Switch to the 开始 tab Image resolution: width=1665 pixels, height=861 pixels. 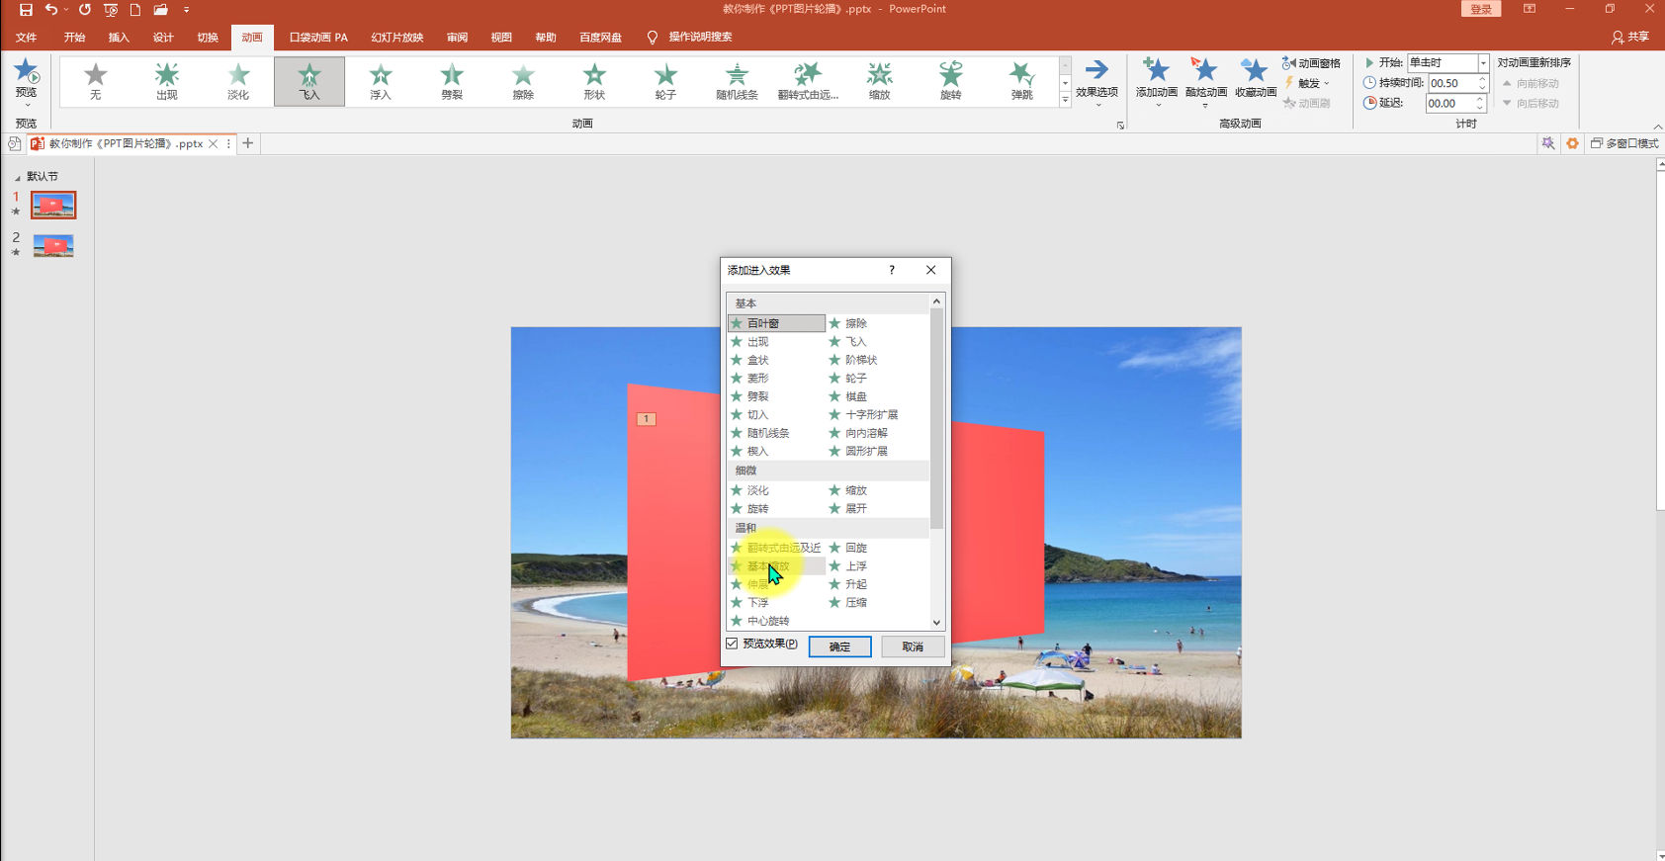[x=74, y=38]
